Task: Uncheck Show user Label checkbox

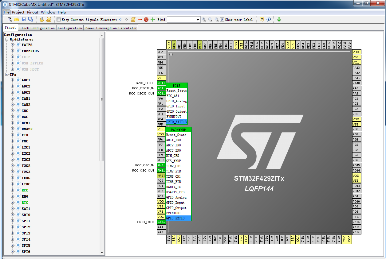Action: point(222,20)
